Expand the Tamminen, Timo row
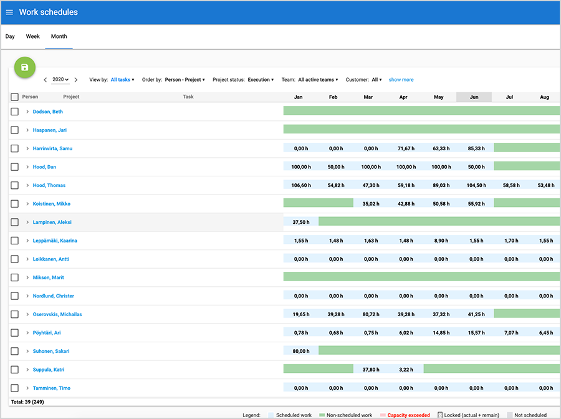 click(x=27, y=388)
